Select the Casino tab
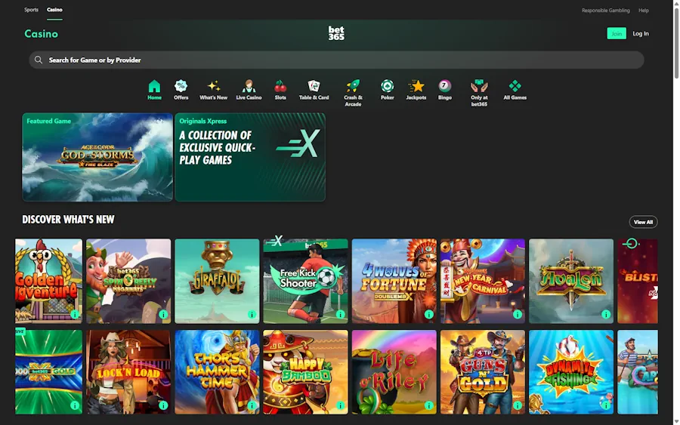 54,10
